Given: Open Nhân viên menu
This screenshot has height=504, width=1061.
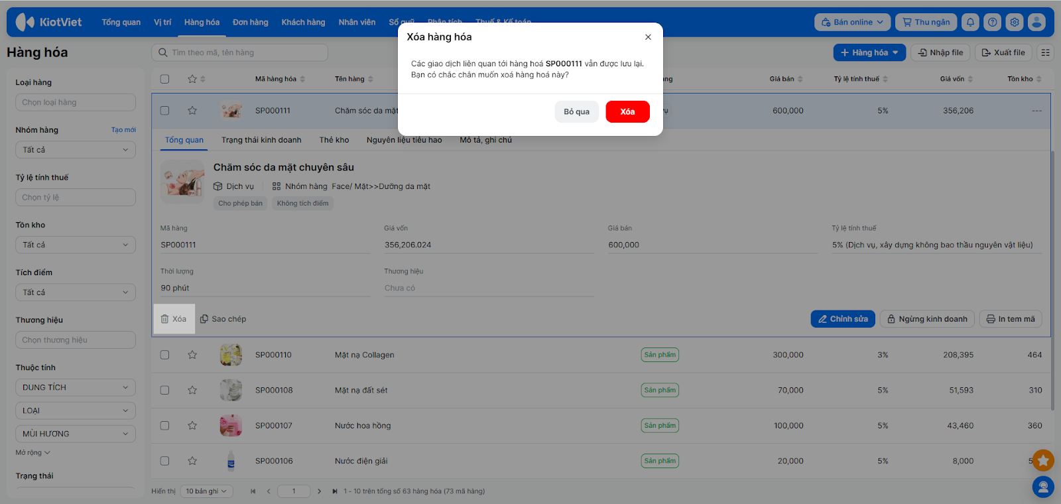Looking at the screenshot, I should pyautogui.click(x=357, y=22).
